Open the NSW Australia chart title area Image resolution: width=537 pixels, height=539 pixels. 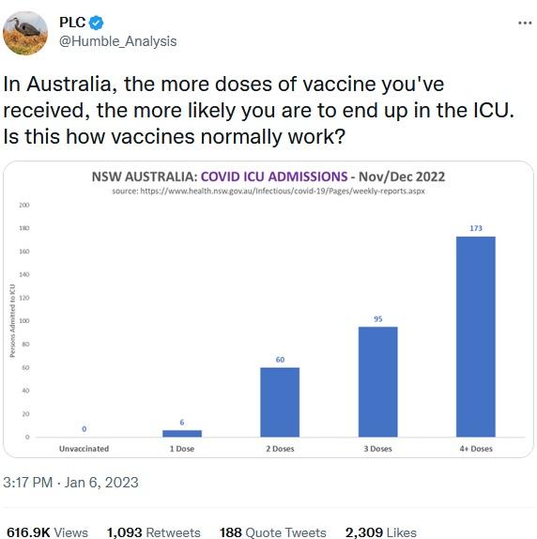[x=268, y=177]
